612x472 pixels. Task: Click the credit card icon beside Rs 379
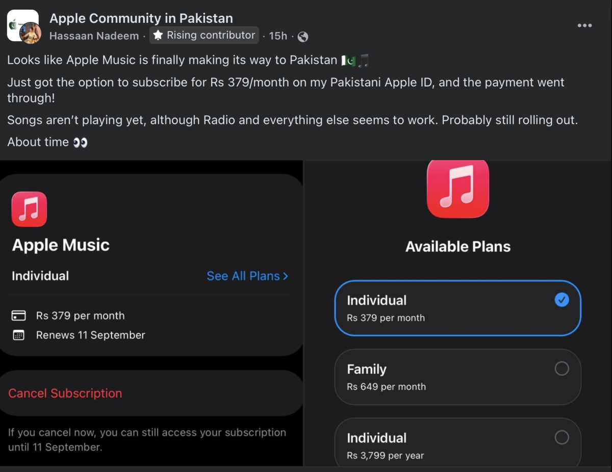pos(19,316)
